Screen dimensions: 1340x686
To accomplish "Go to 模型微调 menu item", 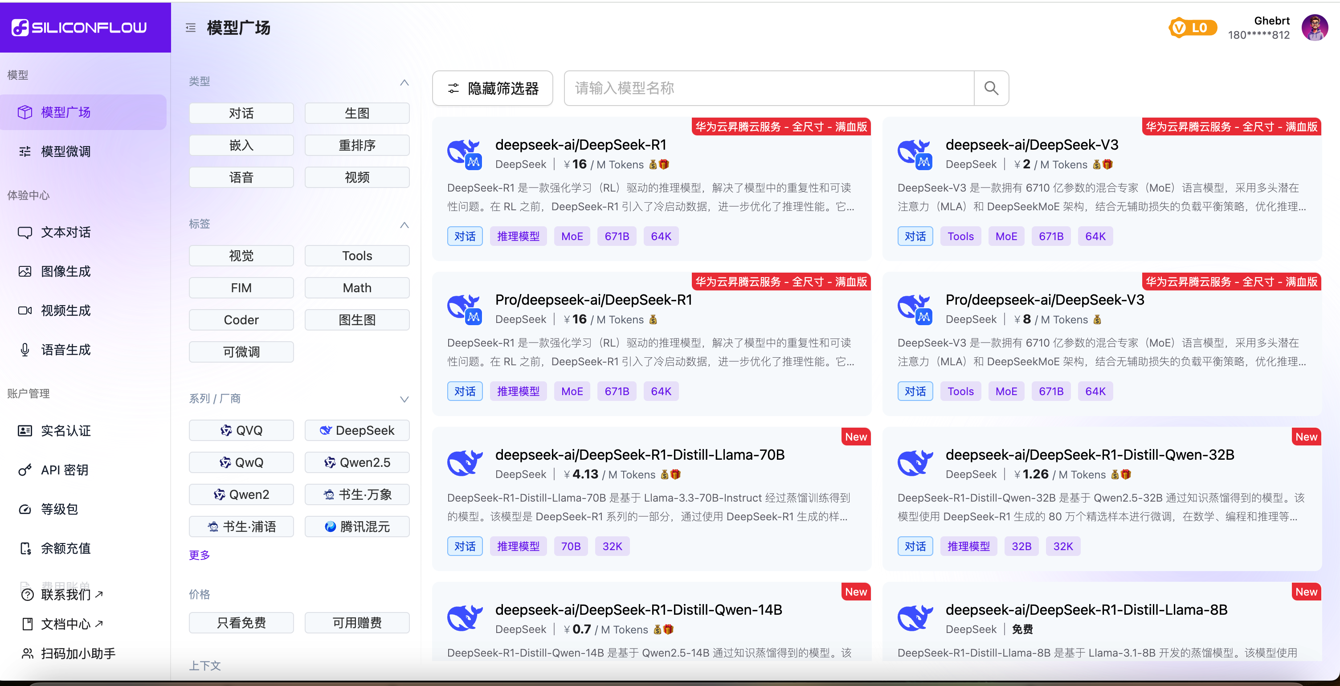I will (x=65, y=151).
